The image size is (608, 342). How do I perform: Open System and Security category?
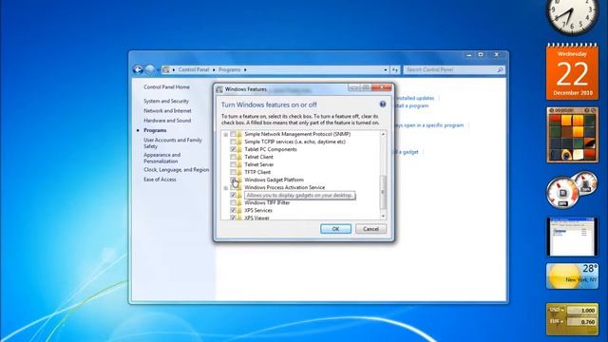coord(166,102)
